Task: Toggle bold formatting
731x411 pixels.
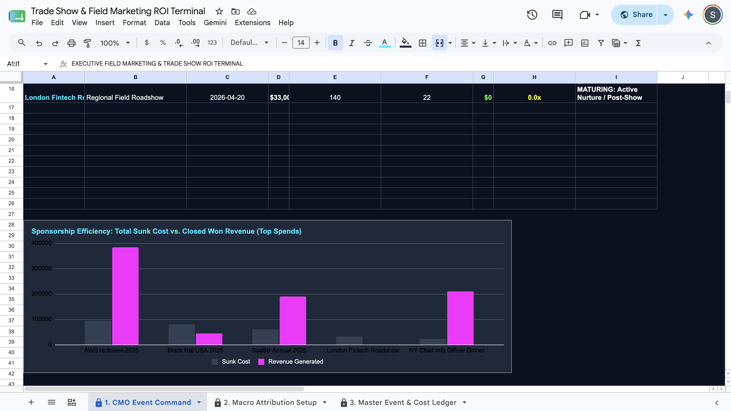Action: coord(335,43)
